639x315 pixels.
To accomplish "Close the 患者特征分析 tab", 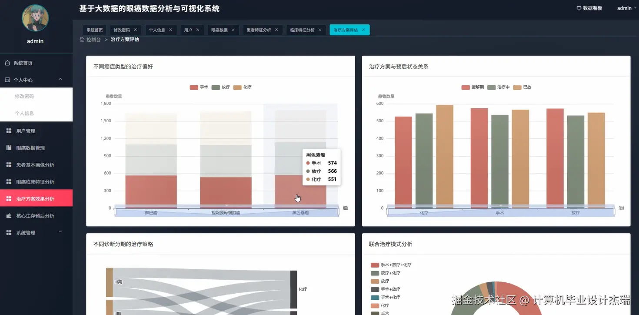I will tap(276, 30).
